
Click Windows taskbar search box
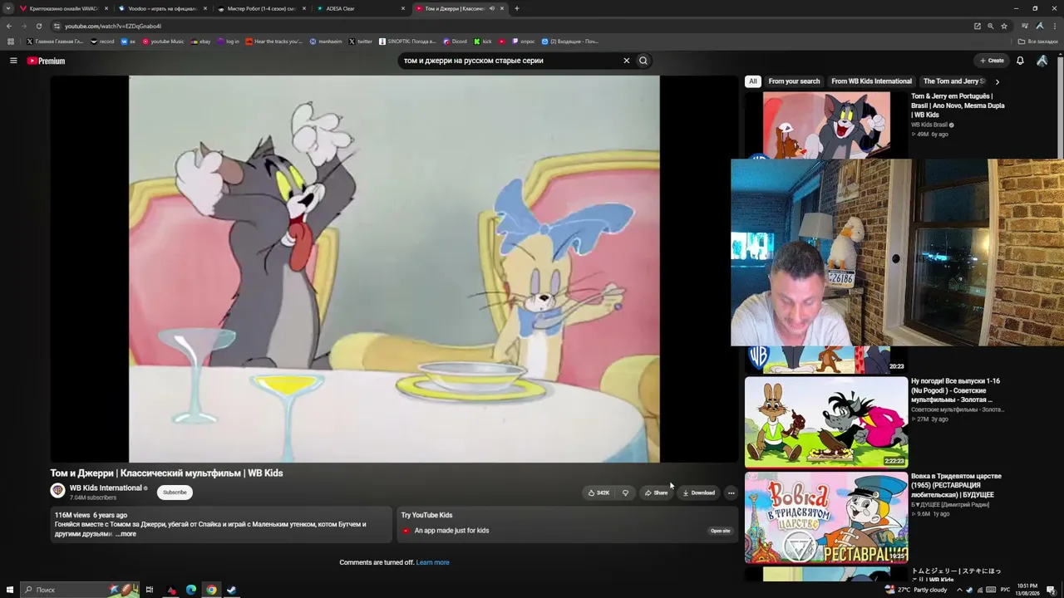[x=79, y=590]
